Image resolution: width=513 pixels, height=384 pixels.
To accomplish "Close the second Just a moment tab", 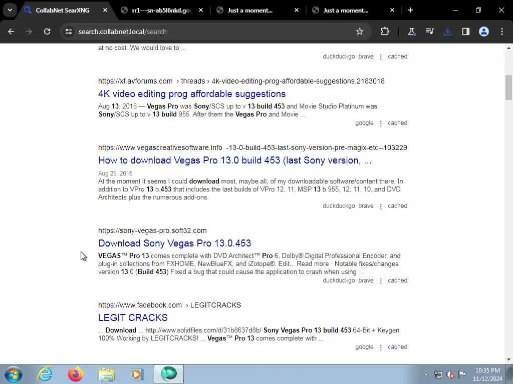I will point(392,10).
